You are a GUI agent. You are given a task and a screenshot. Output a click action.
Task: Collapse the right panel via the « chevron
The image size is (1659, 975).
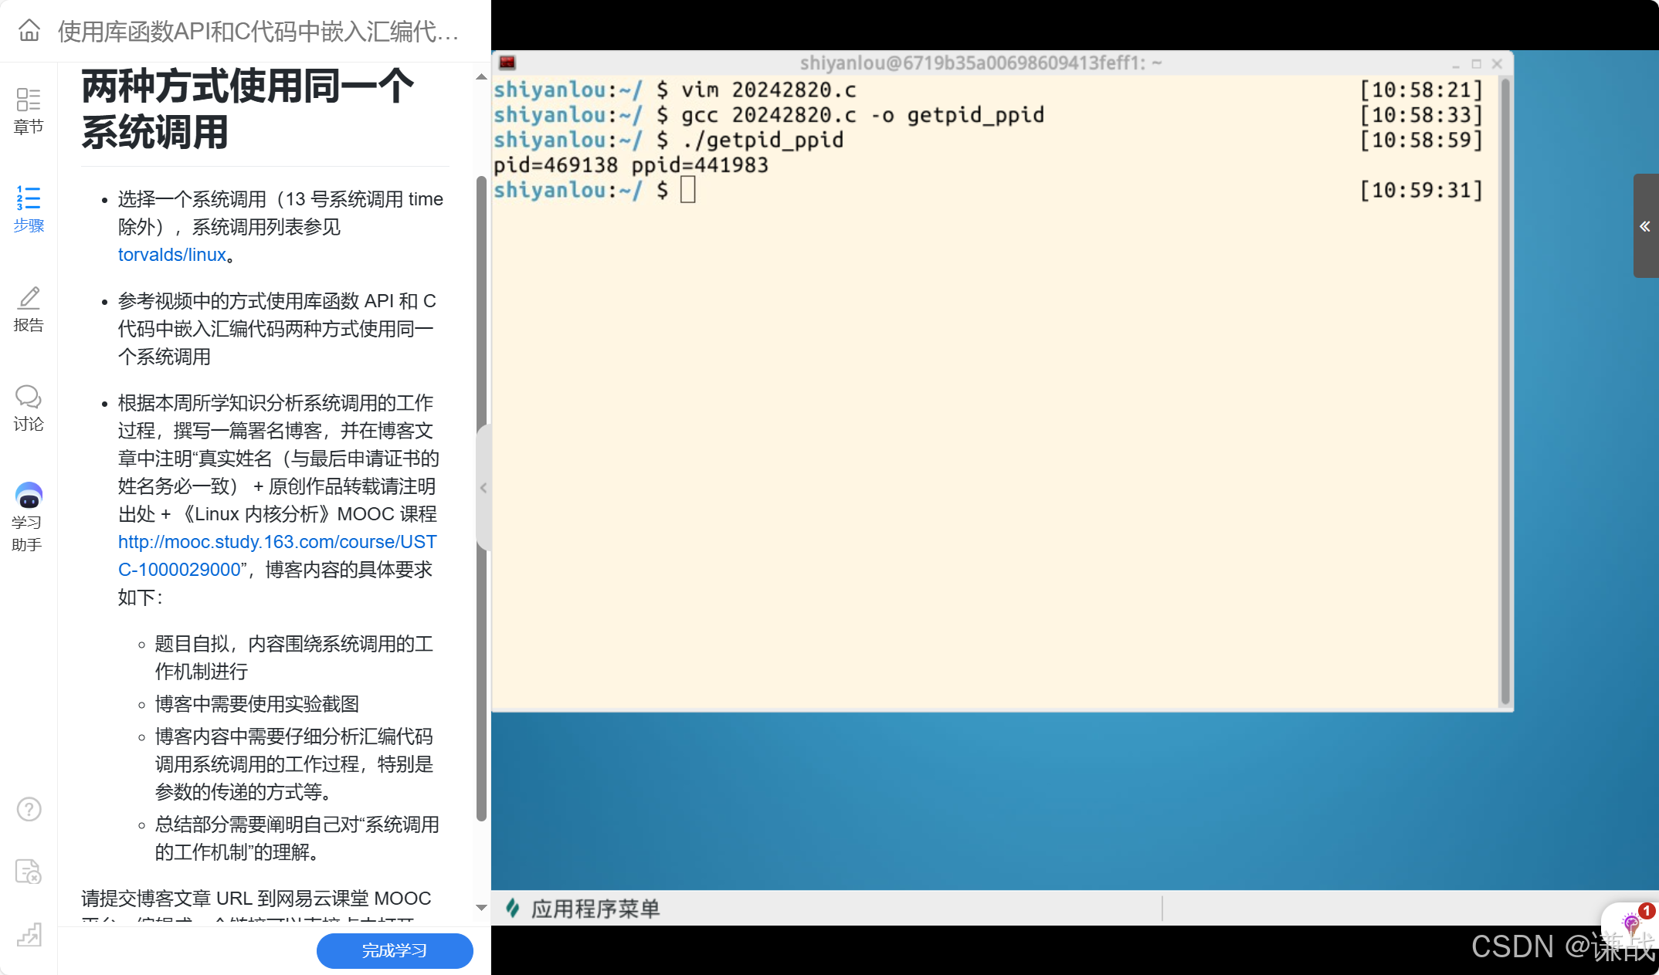click(1645, 225)
